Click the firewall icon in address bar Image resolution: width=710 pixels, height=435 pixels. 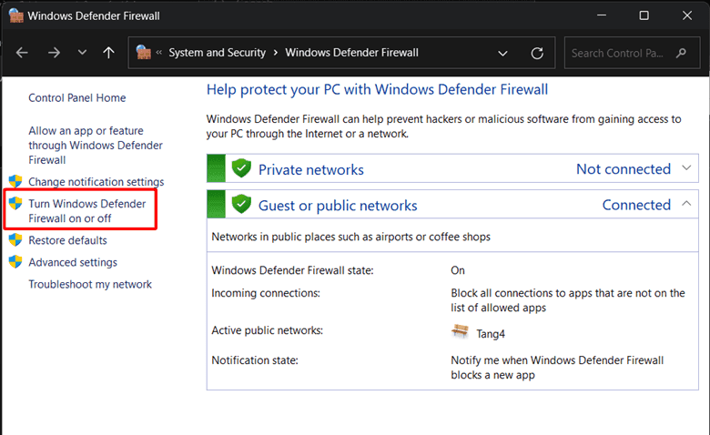tap(144, 53)
